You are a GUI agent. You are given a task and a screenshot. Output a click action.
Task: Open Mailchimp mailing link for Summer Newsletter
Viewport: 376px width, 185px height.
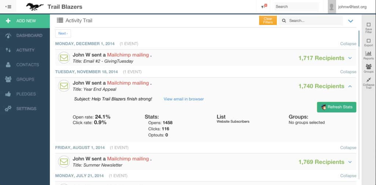coord(128,159)
